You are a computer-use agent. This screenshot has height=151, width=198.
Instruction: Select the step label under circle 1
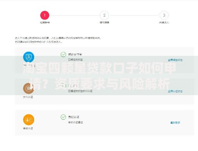pyautogui.click(x=45, y=23)
